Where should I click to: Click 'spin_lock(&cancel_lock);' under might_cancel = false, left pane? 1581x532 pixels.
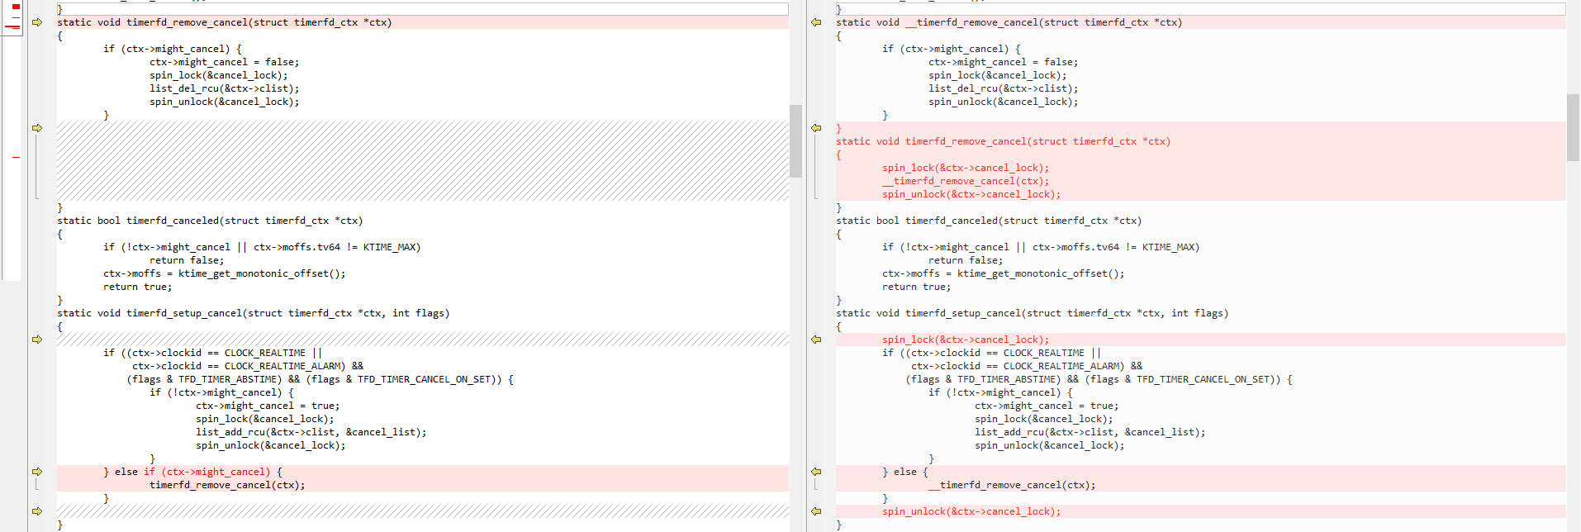218,75
